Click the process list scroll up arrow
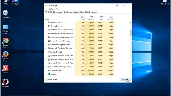The image size is (171, 96). (x=131, y=22)
